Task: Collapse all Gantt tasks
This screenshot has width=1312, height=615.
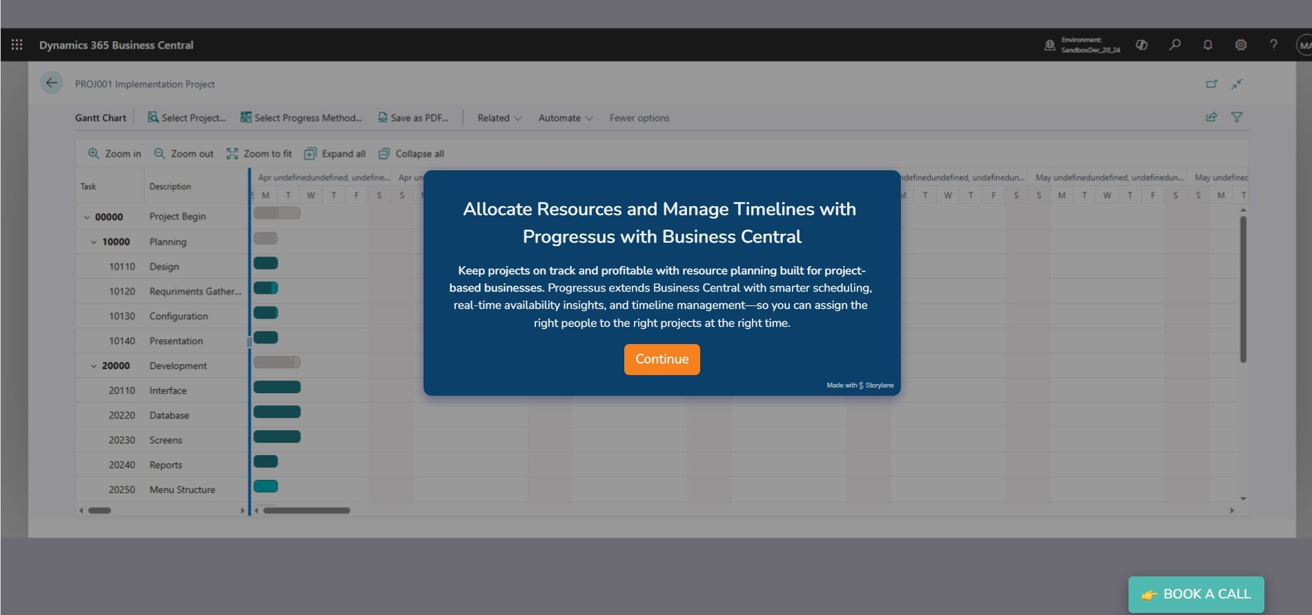Action: click(x=411, y=154)
